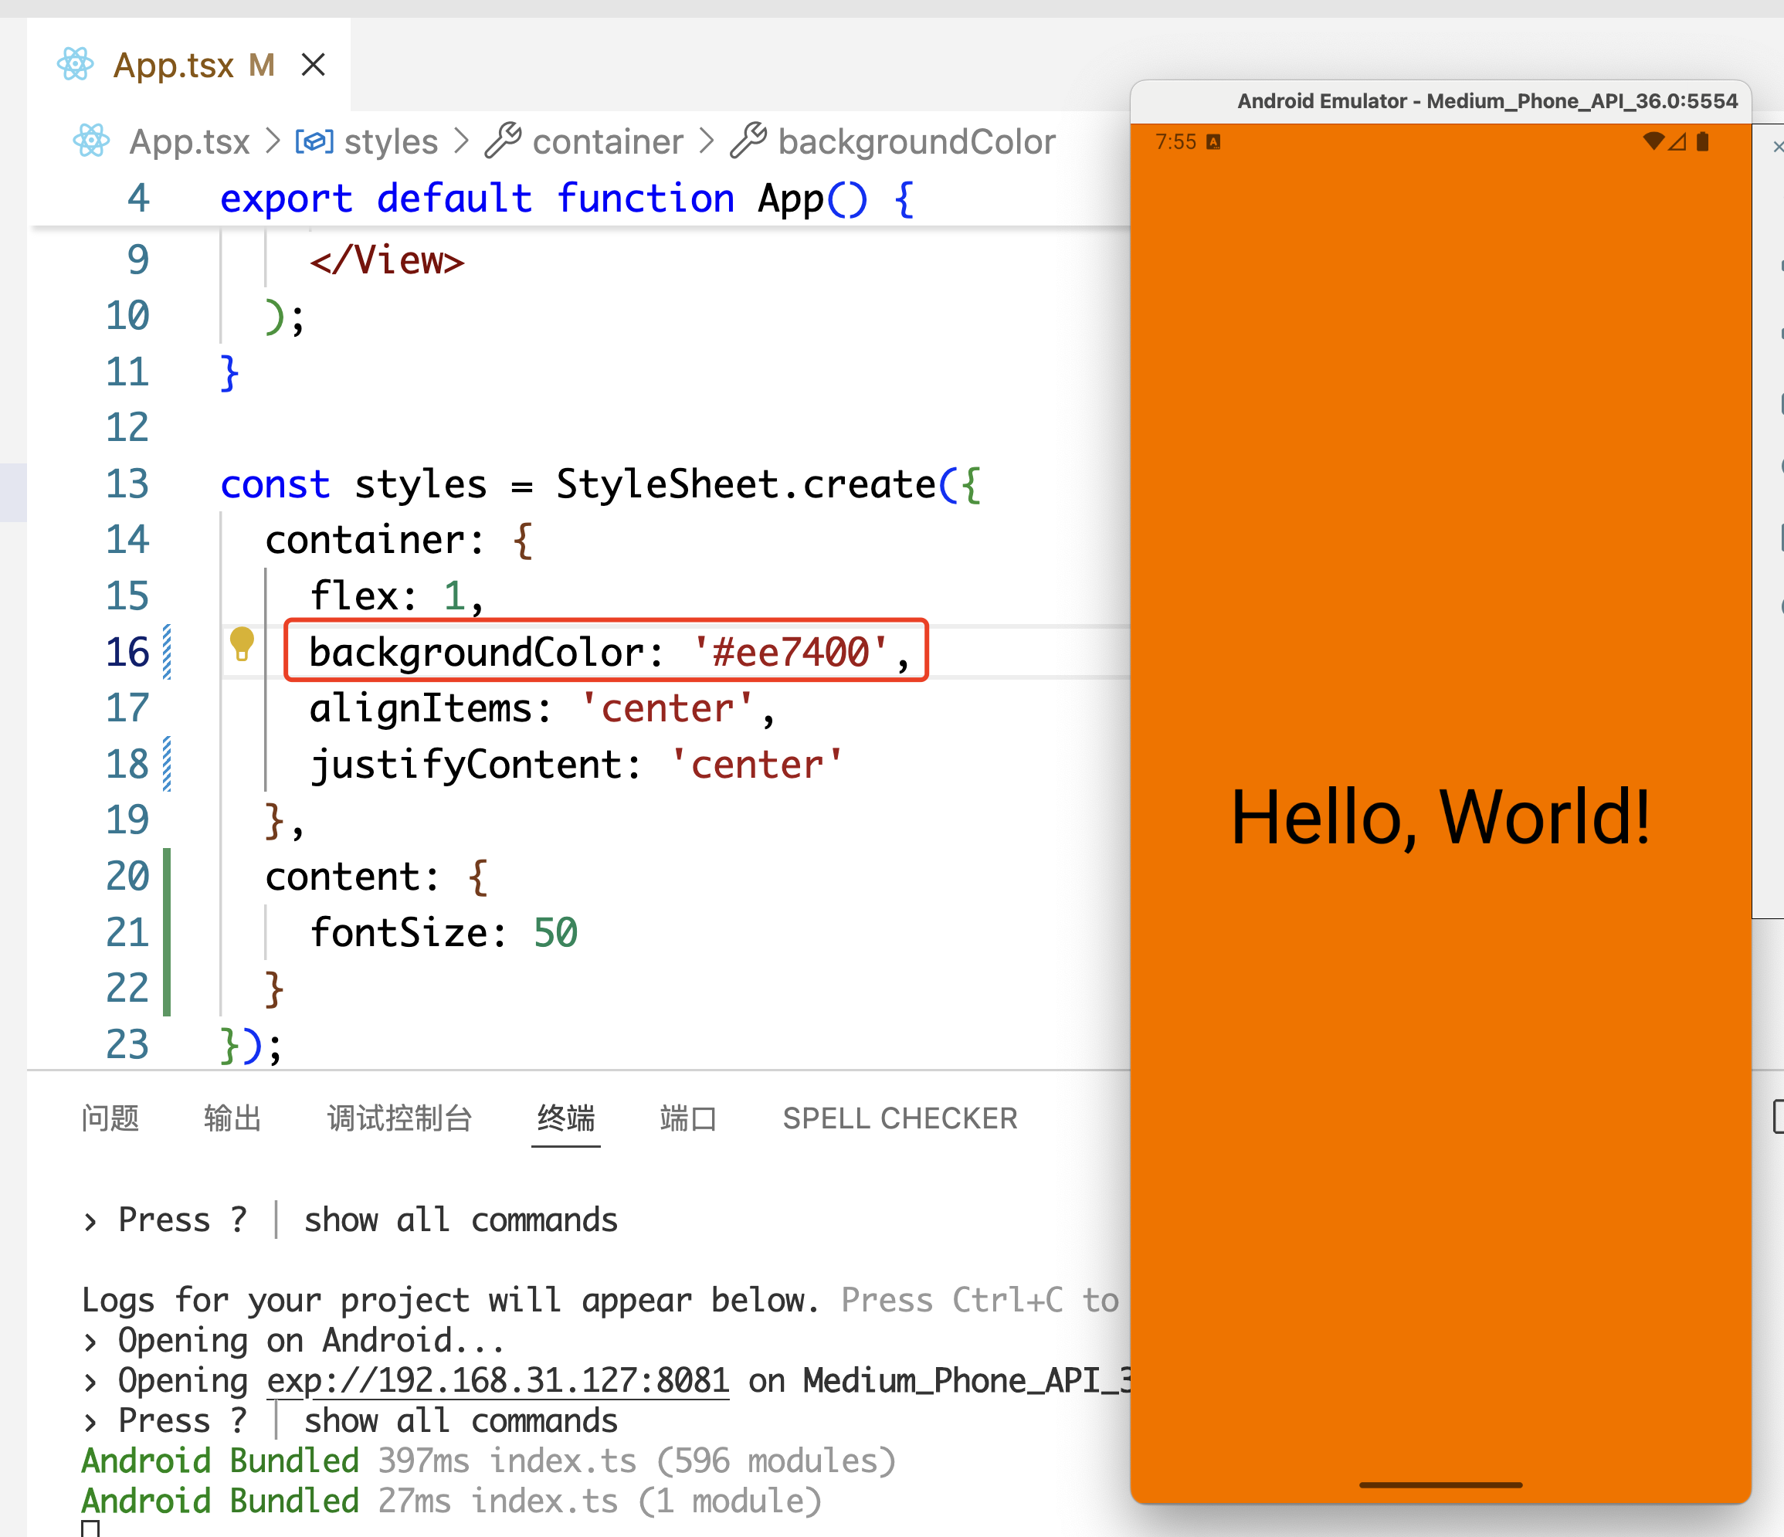This screenshot has width=1784, height=1537.
Task: Open the exp://192.168.31.127:8081 link
Action: pyautogui.click(x=497, y=1380)
